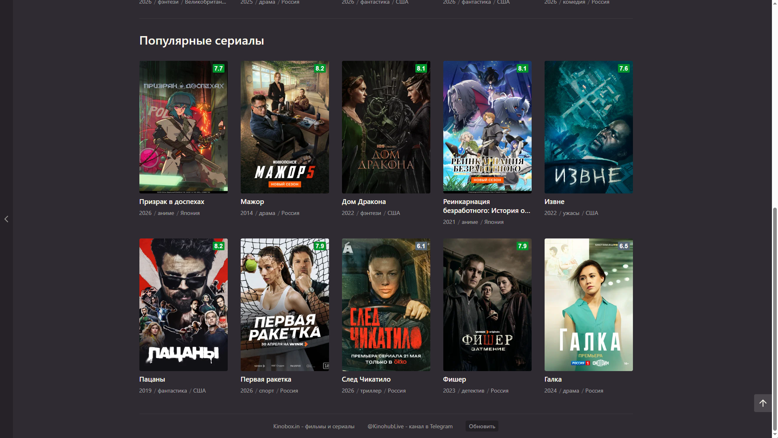Open the Призрак в доспехах poster
Screen dimensions: 778x438
tap(184, 127)
